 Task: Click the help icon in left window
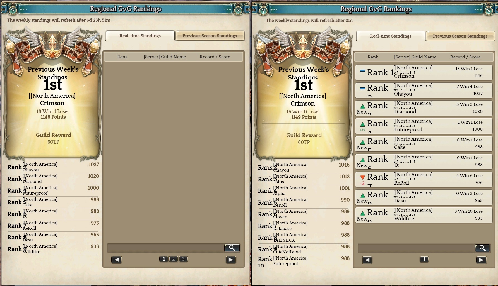tap(13, 11)
